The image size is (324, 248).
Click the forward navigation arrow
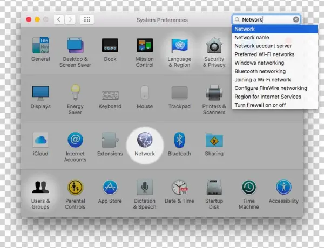click(70, 19)
